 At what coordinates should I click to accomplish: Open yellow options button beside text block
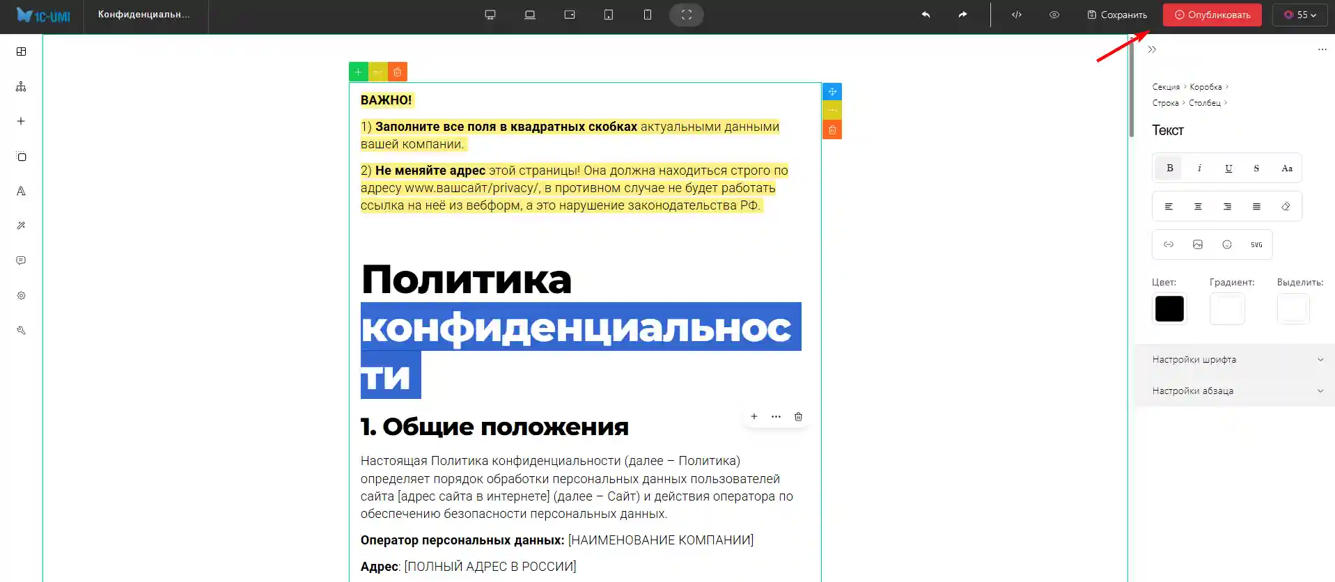click(832, 110)
